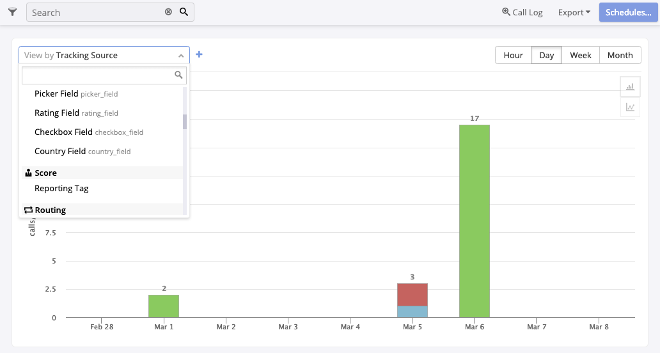Select the Day time interval
Screen dimensions: 660x353
546,55
